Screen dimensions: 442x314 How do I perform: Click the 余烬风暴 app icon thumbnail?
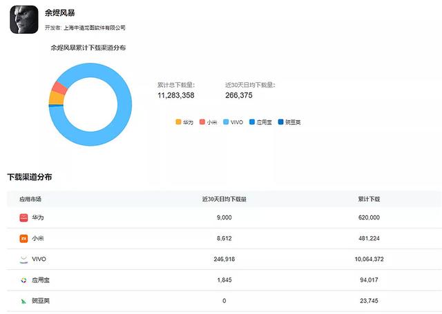(x=23, y=21)
